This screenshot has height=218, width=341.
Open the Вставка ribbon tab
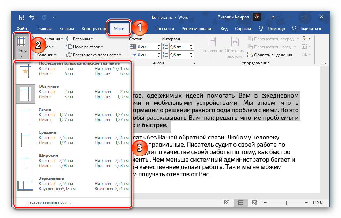(x=66, y=29)
